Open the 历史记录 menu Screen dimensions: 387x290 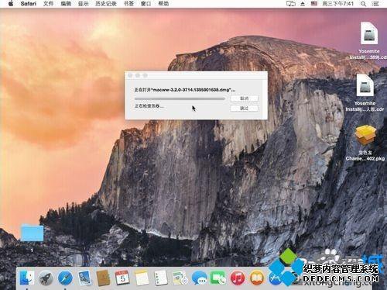click(106, 4)
